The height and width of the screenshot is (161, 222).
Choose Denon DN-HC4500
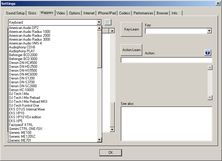coord(53,63)
